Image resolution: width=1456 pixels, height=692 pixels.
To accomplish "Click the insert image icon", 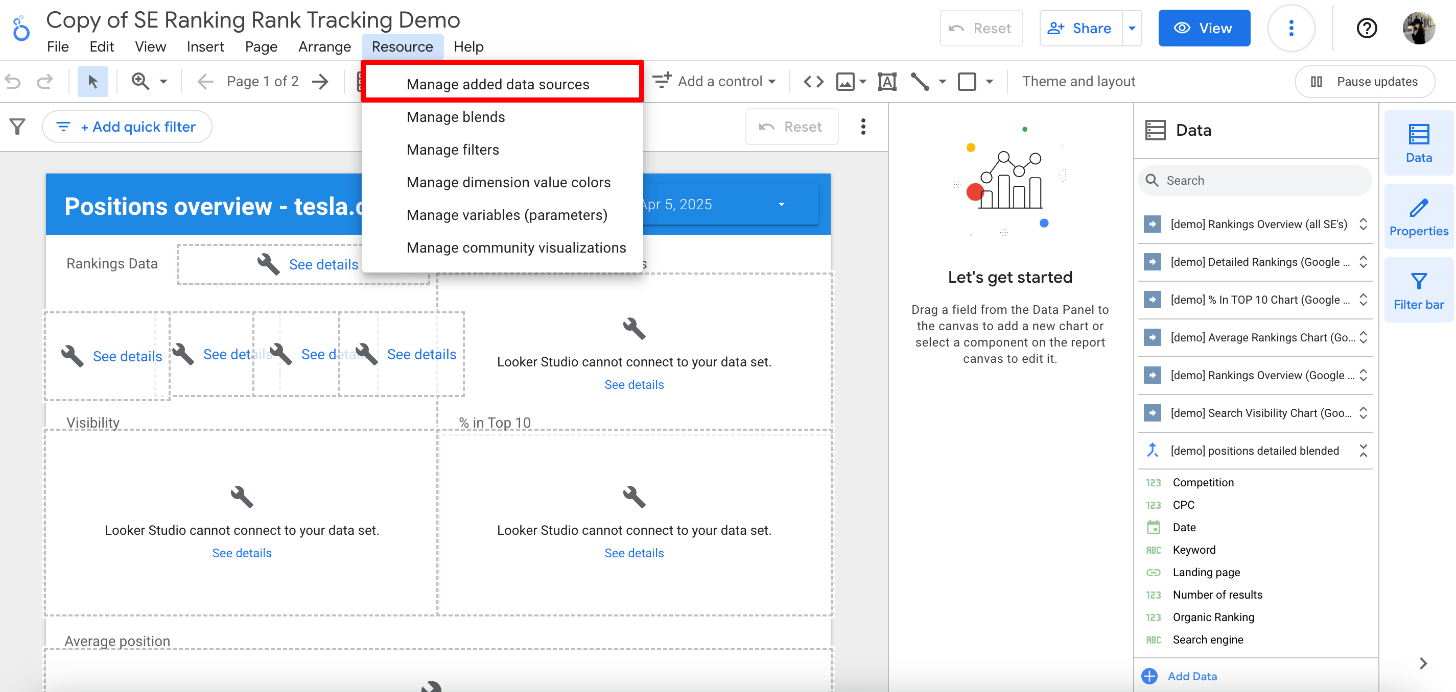I will click(846, 81).
